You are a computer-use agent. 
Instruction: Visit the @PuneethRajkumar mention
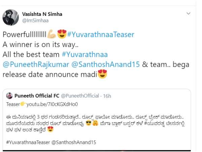click(36, 65)
